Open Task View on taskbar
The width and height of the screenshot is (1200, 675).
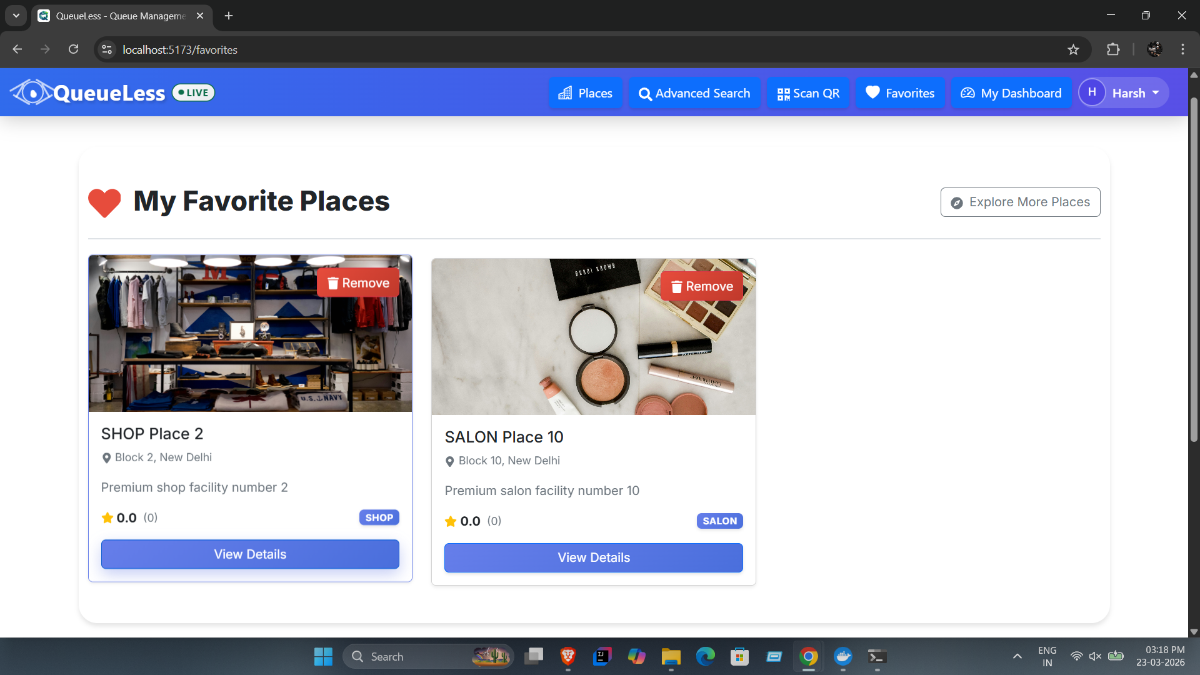pyautogui.click(x=534, y=656)
